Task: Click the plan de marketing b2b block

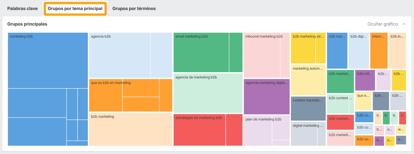Action: pyautogui.click(x=258, y=130)
